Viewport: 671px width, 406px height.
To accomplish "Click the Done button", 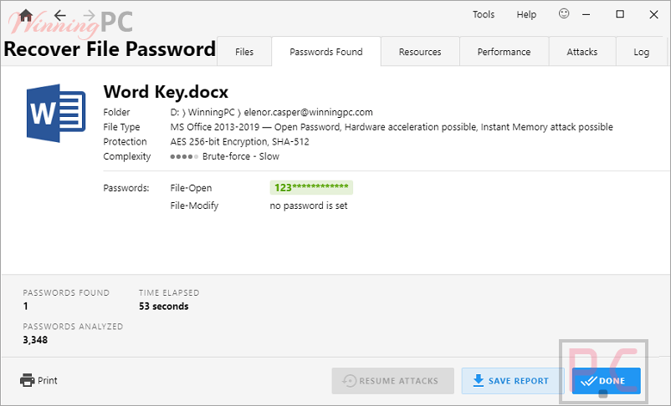I will pos(607,381).
